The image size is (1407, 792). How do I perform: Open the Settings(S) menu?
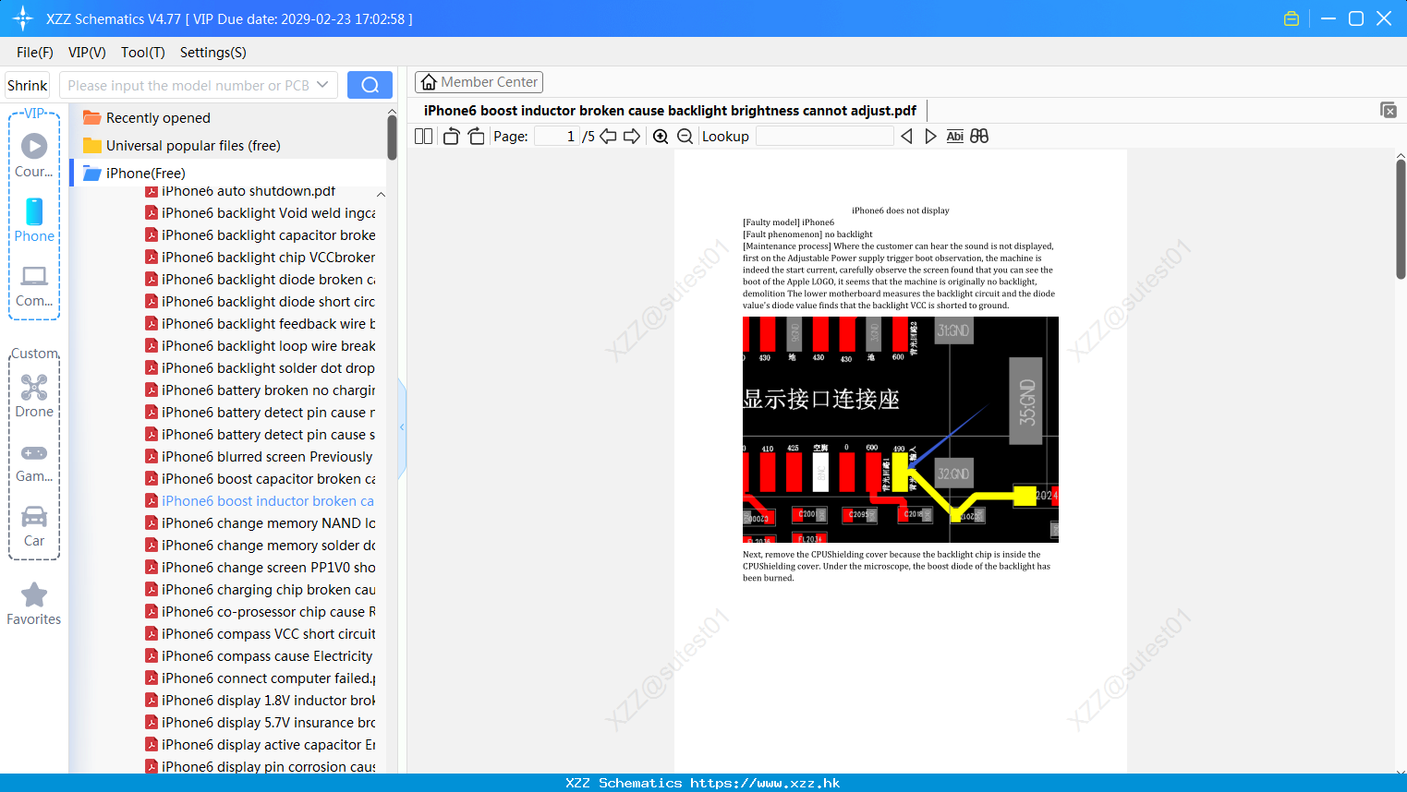(x=213, y=53)
